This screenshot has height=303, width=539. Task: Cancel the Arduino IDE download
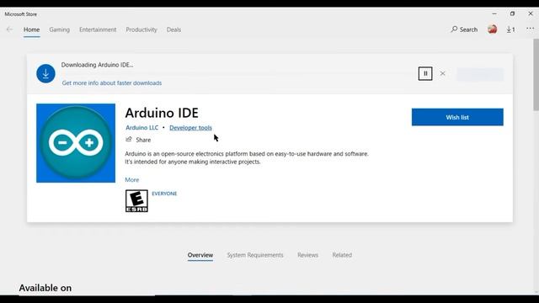442,73
